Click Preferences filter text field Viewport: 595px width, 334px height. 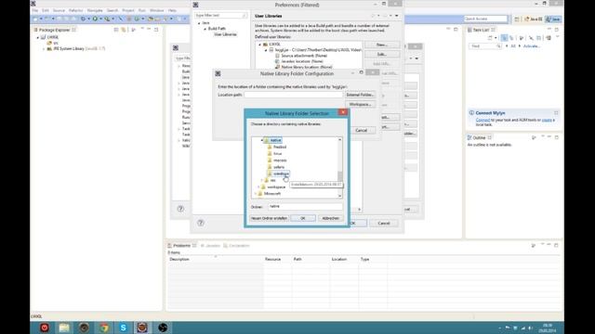coord(220,16)
